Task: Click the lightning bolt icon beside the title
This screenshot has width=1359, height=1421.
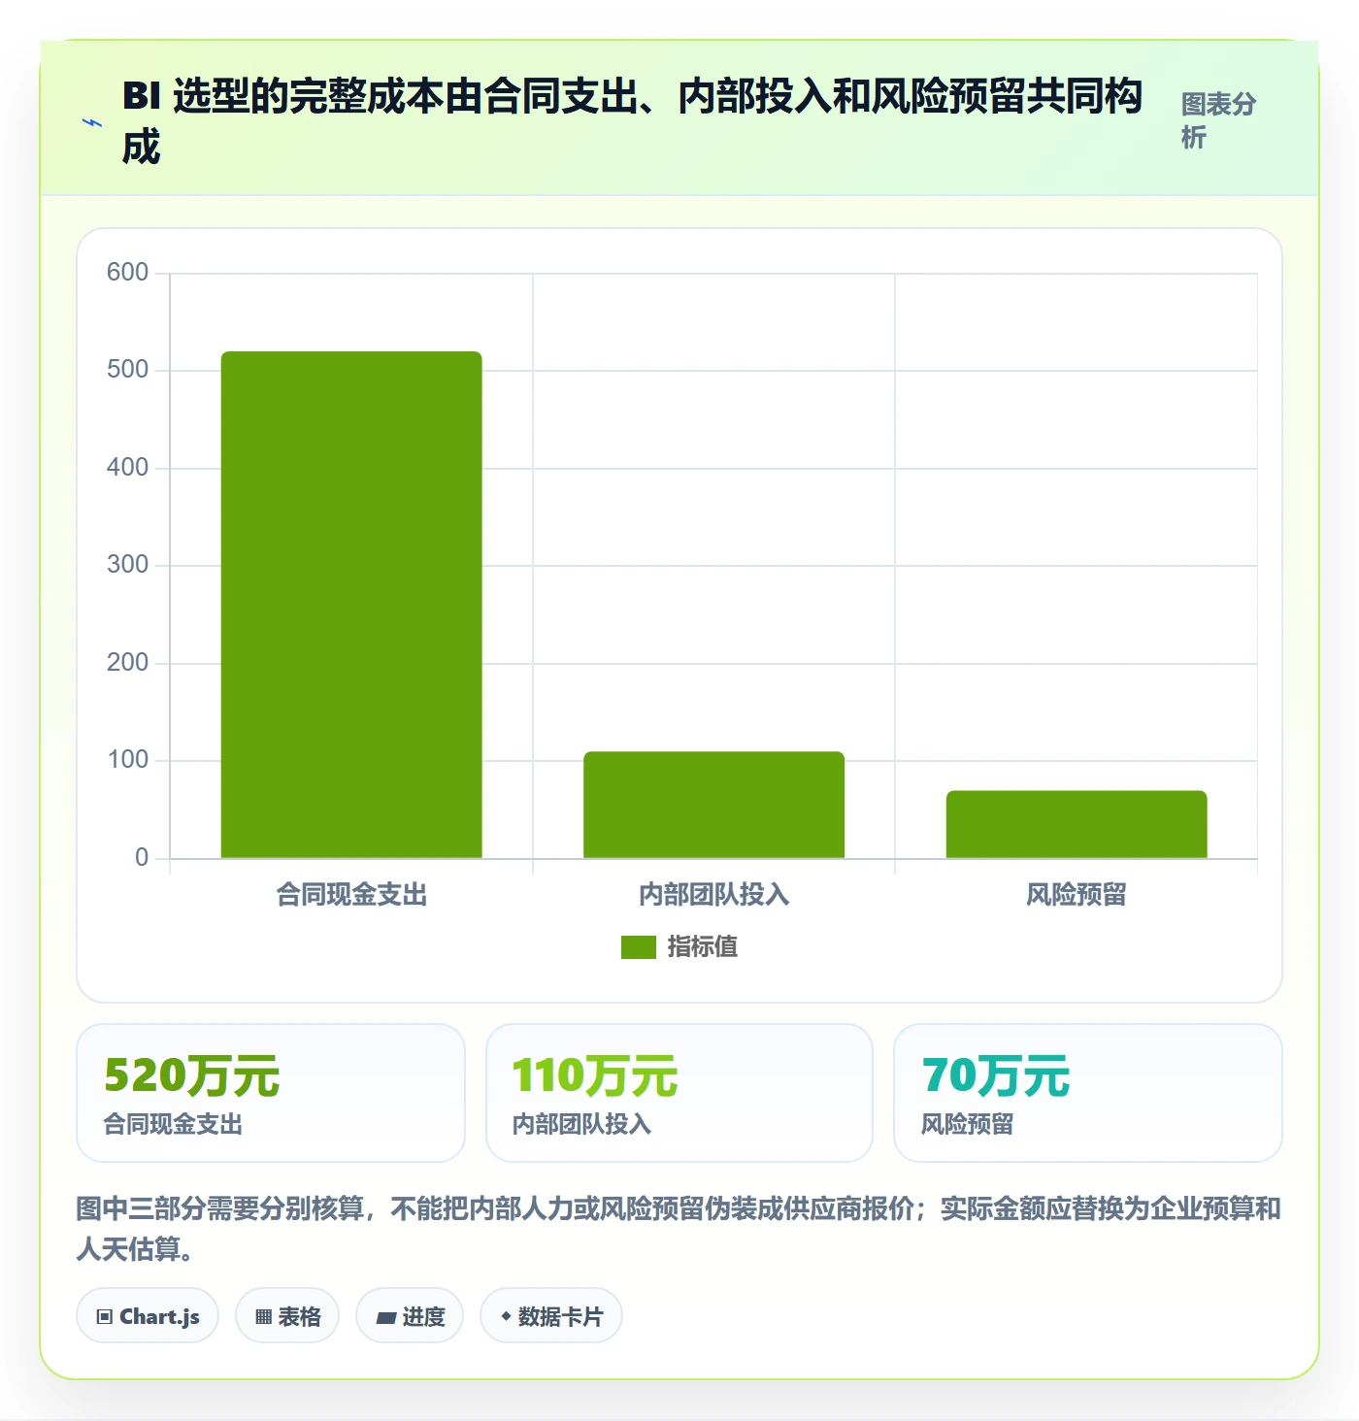Action: [92, 122]
